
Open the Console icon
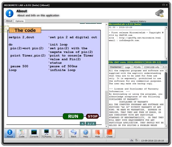point(34,134)
